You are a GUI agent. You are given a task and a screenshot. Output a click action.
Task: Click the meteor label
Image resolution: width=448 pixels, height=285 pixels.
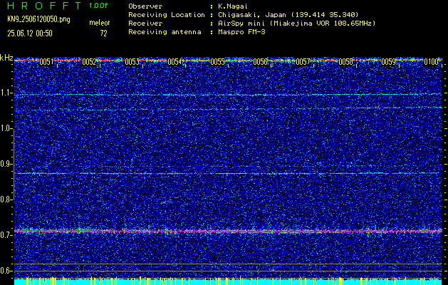(100, 23)
